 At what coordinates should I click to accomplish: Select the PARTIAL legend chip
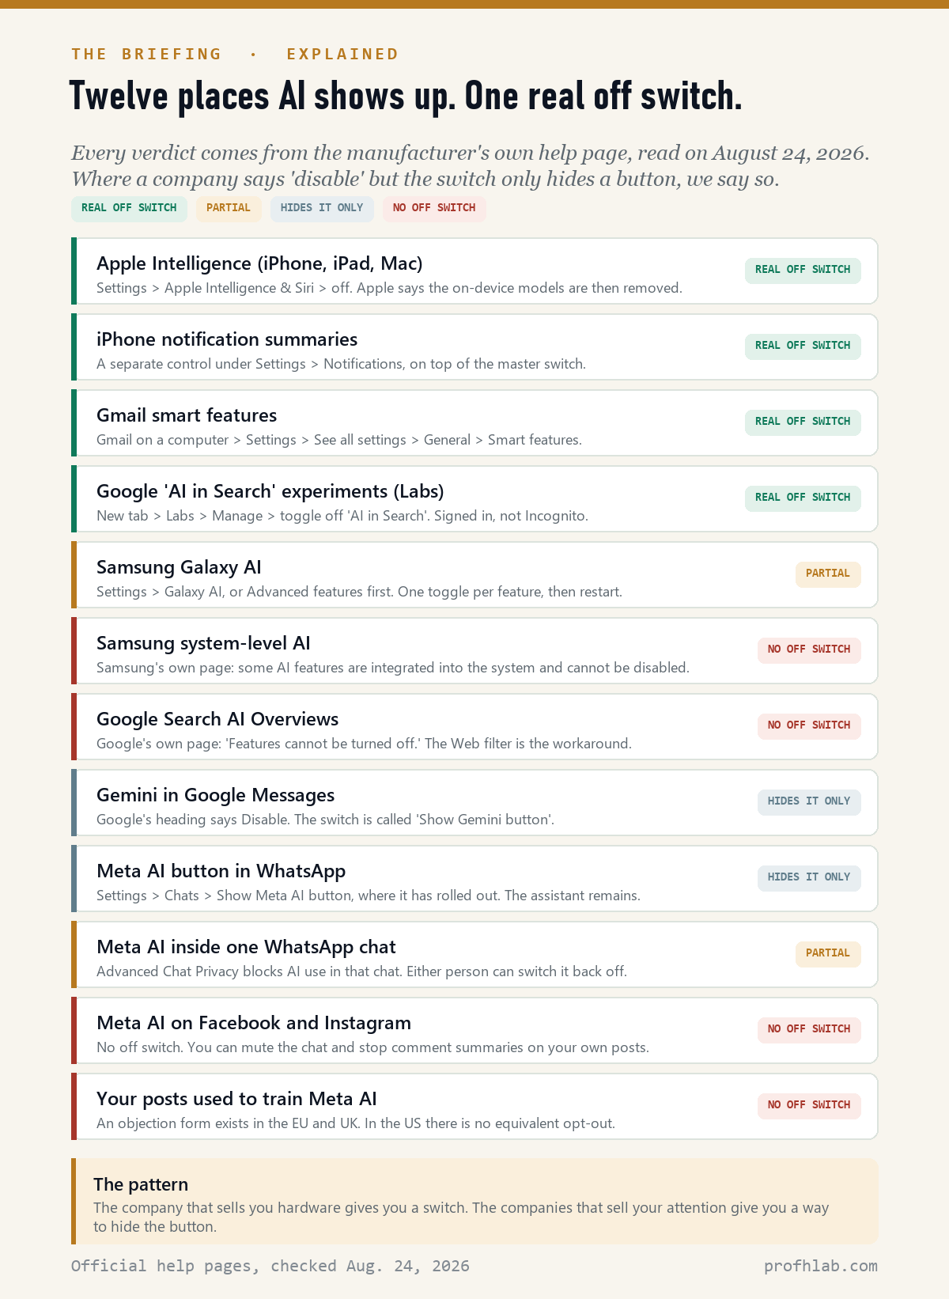point(229,209)
